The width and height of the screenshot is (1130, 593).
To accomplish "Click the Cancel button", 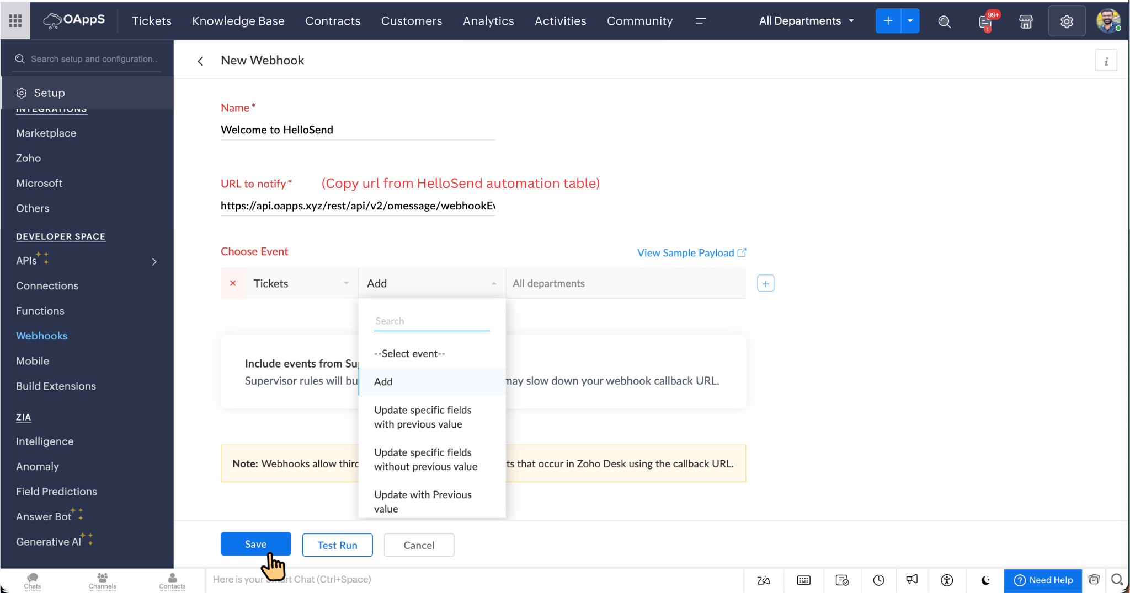I will point(419,545).
